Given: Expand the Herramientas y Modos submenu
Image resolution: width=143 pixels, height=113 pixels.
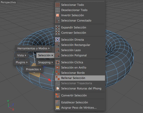Looking at the screenshot, I should tap(33, 48).
